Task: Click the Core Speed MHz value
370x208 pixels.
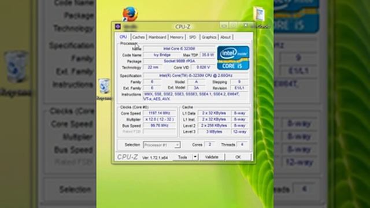Action: [160, 113]
